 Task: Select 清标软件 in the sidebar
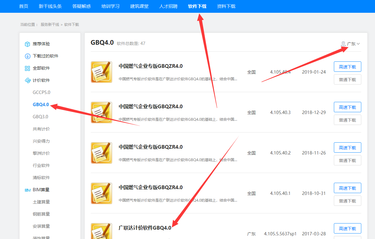41,178
